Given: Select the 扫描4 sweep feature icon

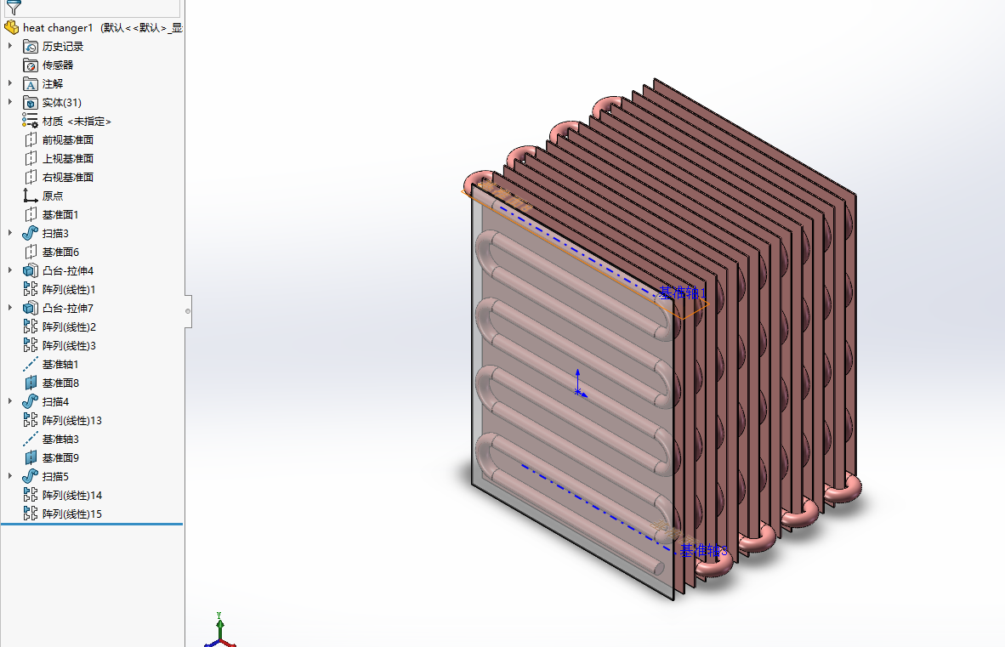Looking at the screenshot, I should (x=30, y=401).
